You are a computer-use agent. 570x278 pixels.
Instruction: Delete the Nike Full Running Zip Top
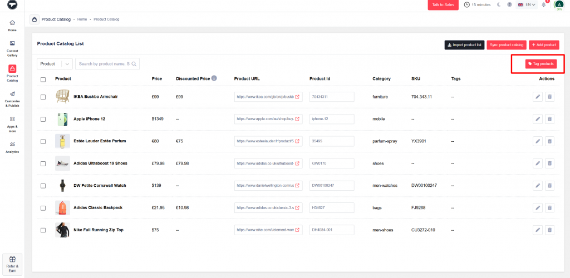549,230
